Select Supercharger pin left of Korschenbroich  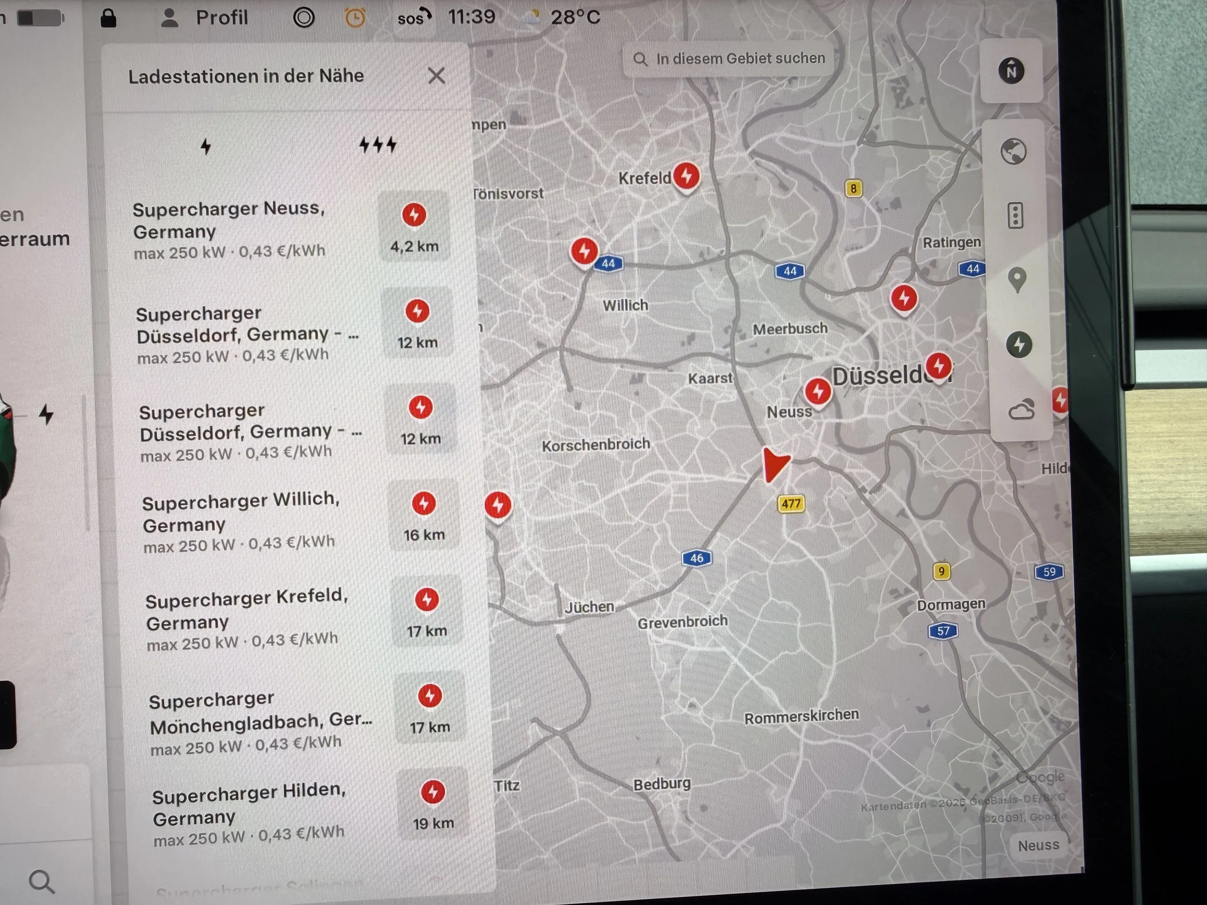point(498,506)
